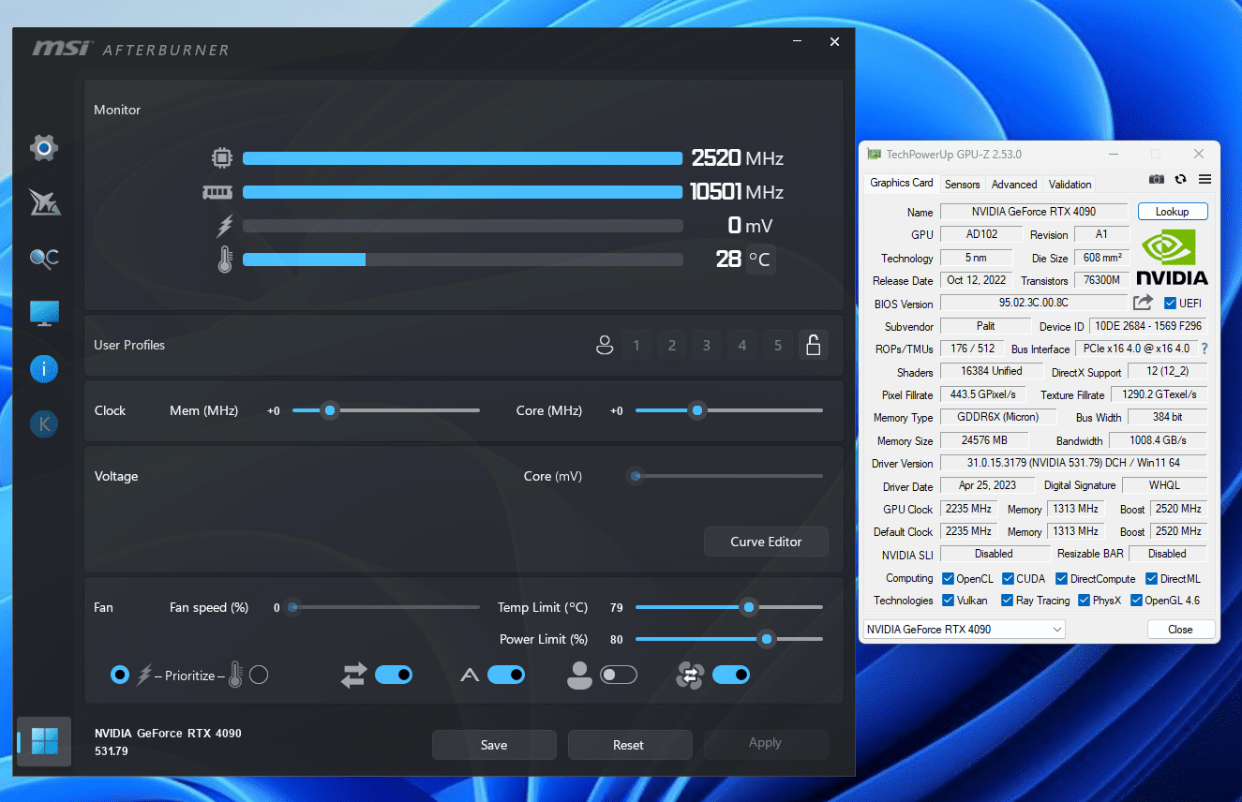Open the fighter jet icon in sidebar

pyautogui.click(x=44, y=202)
